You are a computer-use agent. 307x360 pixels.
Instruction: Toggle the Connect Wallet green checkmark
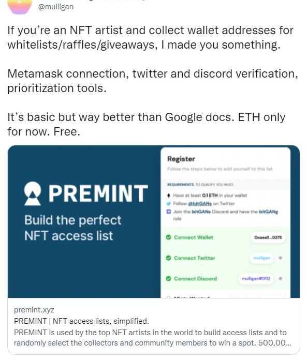[x=168, y=237]
